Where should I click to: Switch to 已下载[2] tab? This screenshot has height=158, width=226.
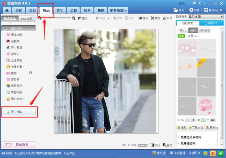pyautogui.click(x=211, y=23)
